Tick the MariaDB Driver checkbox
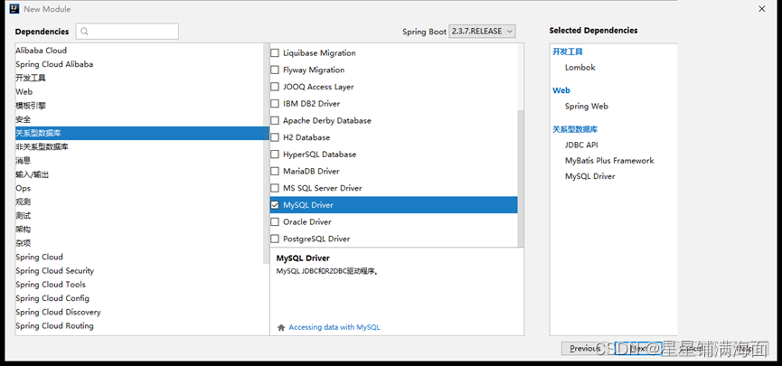 point(275,172)
